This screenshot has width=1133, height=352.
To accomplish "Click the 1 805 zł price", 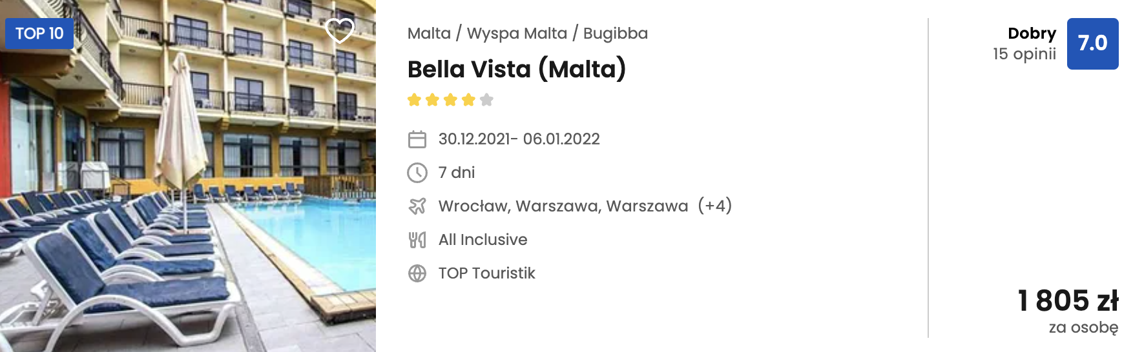I will (1068, 300).
